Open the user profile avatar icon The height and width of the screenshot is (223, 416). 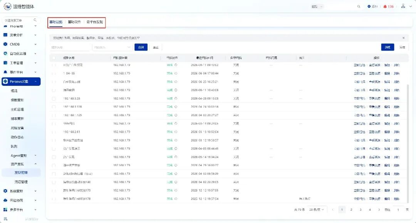coord(403,6)
